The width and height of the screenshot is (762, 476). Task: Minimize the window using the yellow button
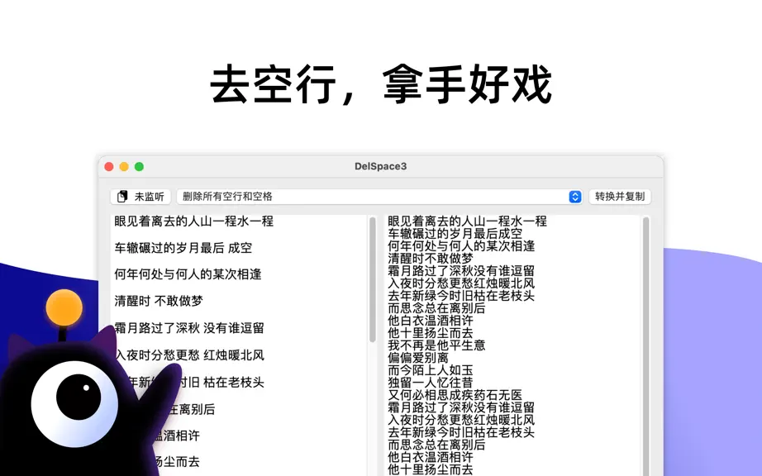click(124, 167)
